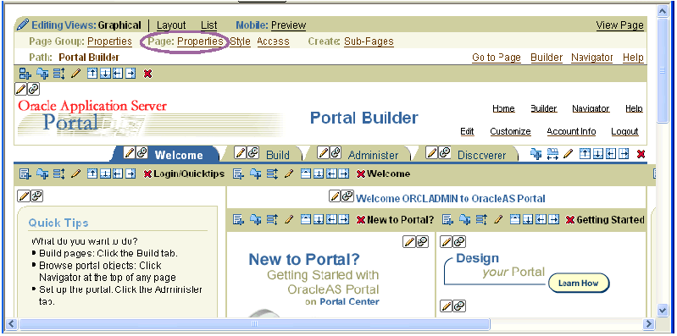Open Account Info link in banner

[571, 131]
